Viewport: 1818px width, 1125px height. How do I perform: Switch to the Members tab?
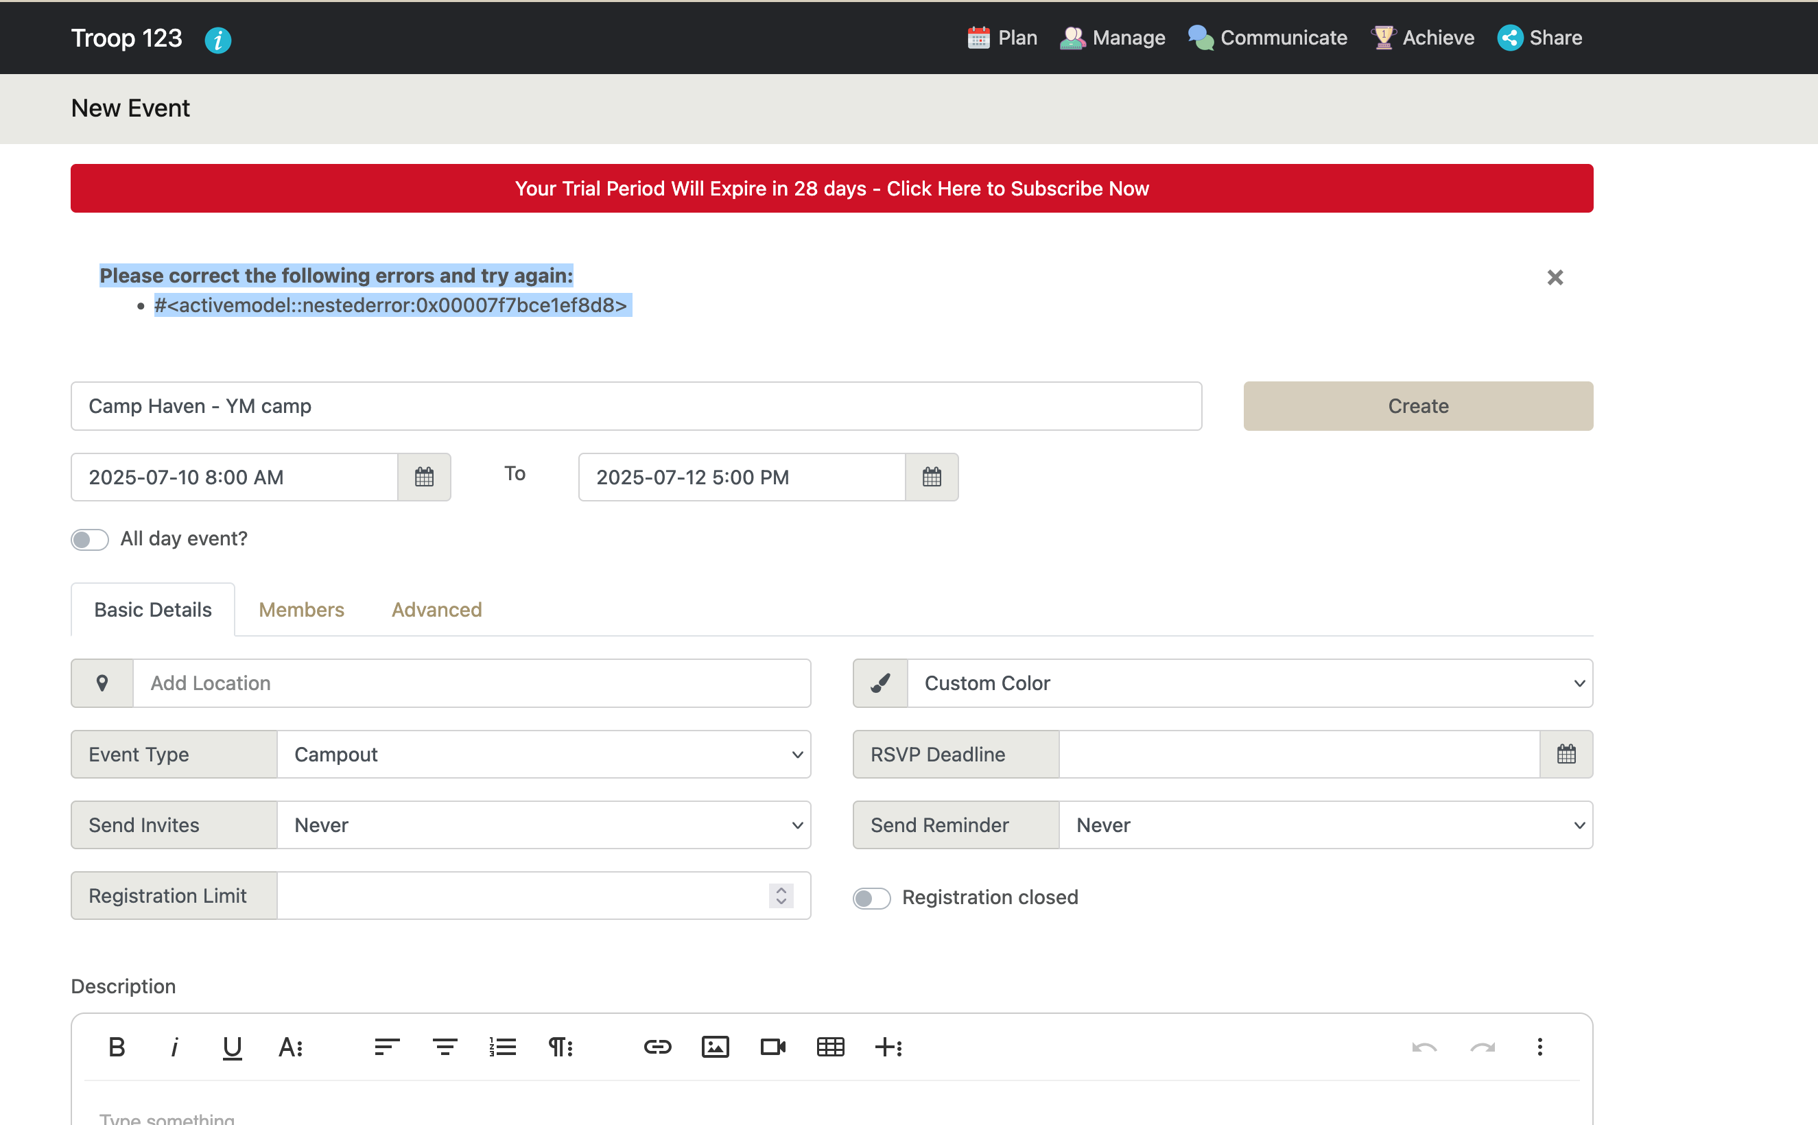tap(300, 609)
